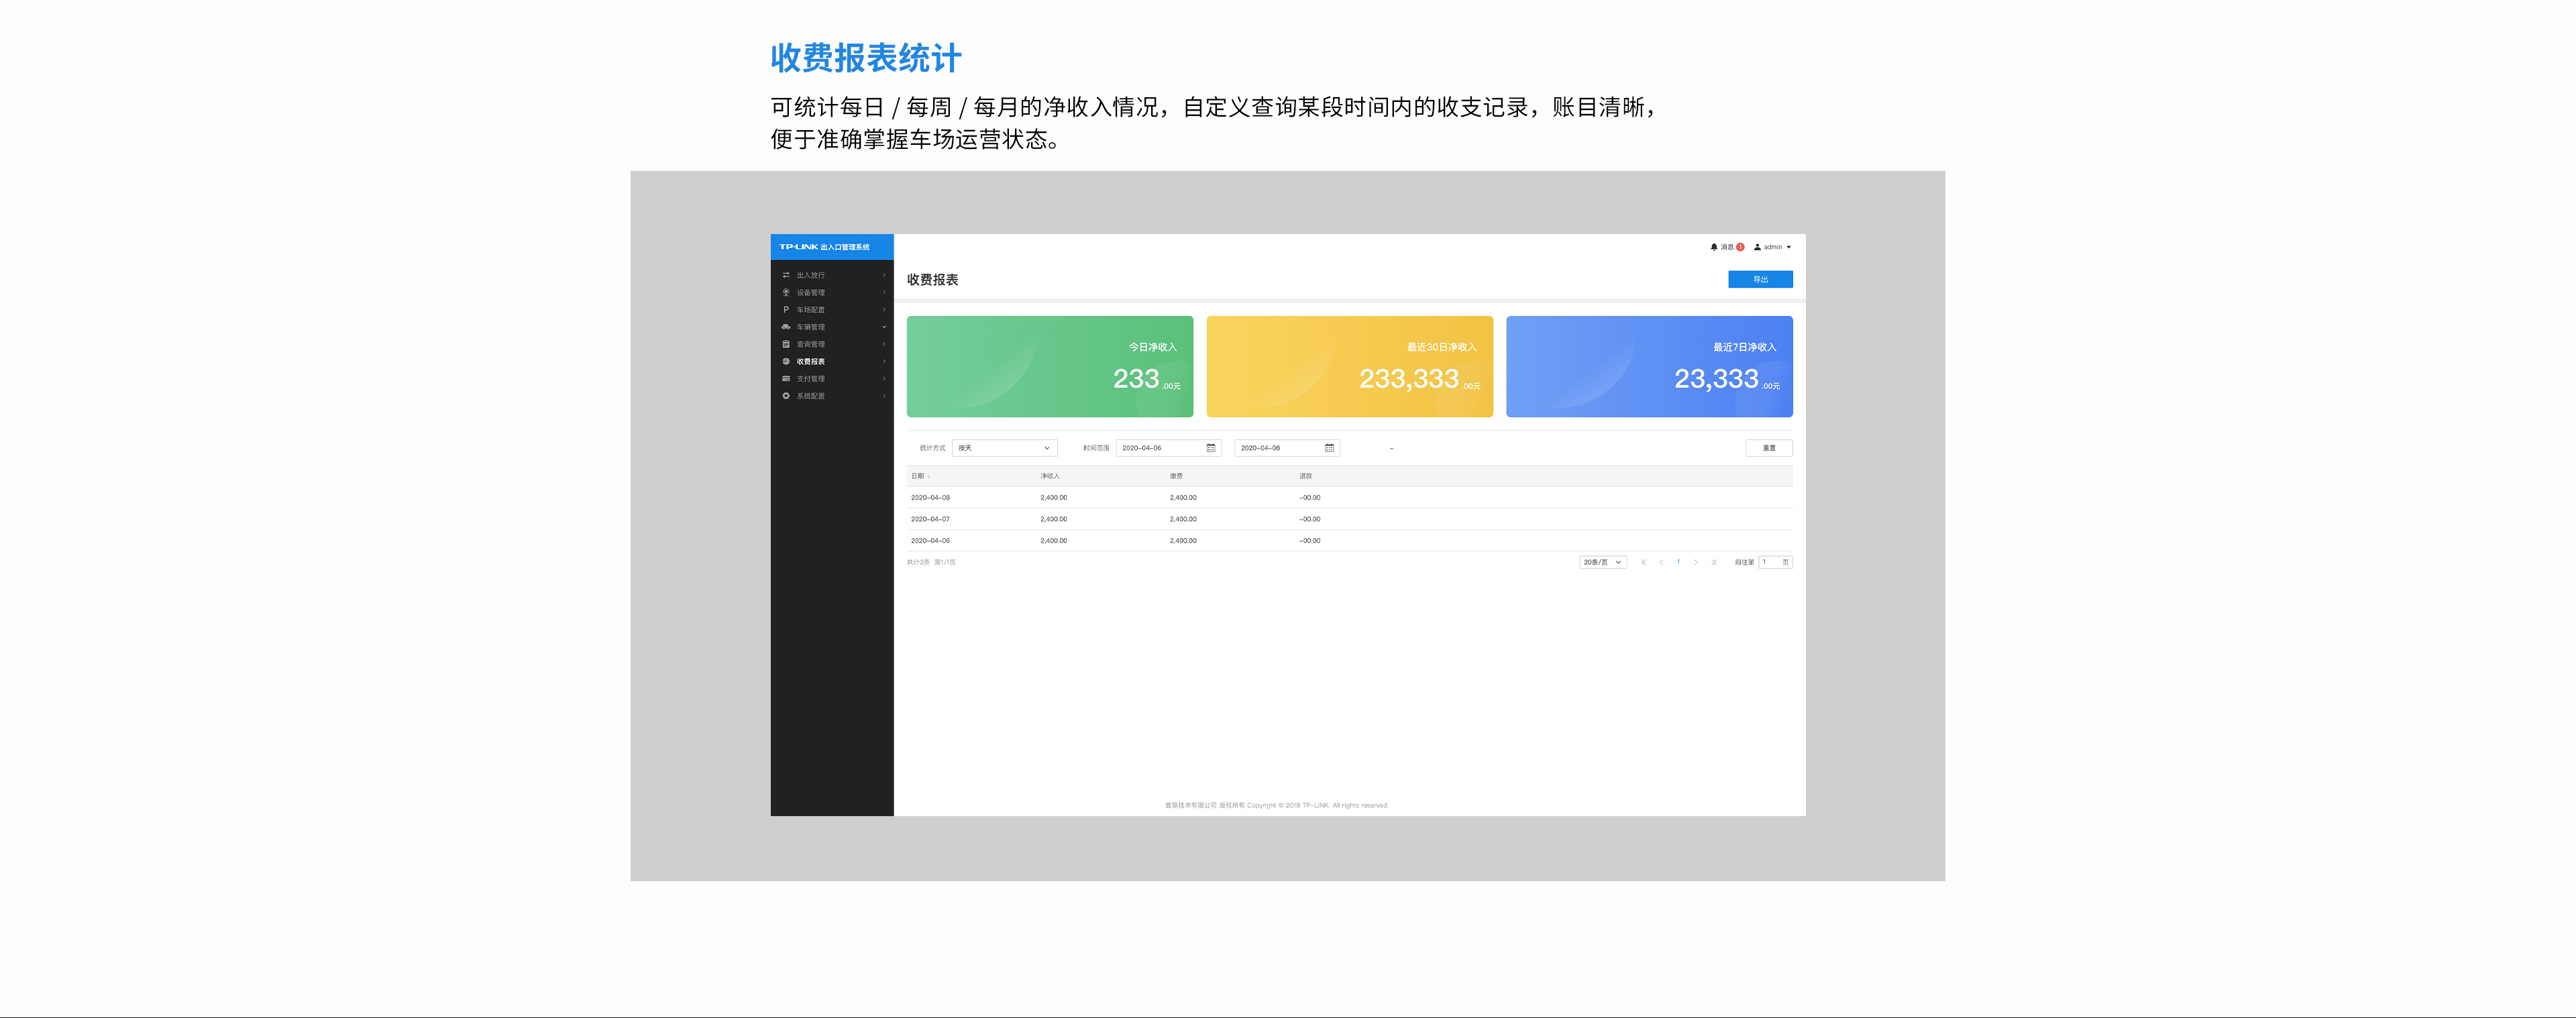Screen dimensions: 2576x1018
Task: Click the 车场配置 P icon
Action: pos(786,310)
